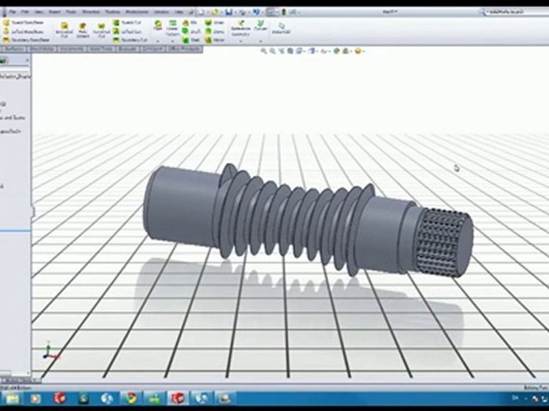The width and height of the screenshot is (549, 411).
Task: Select the Shell feature tool
Action: click(191, 40)
